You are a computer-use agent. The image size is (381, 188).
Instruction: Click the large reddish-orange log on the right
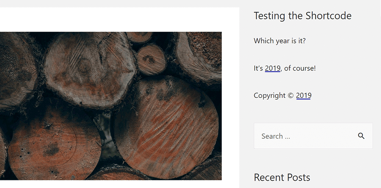click(166, 127)
